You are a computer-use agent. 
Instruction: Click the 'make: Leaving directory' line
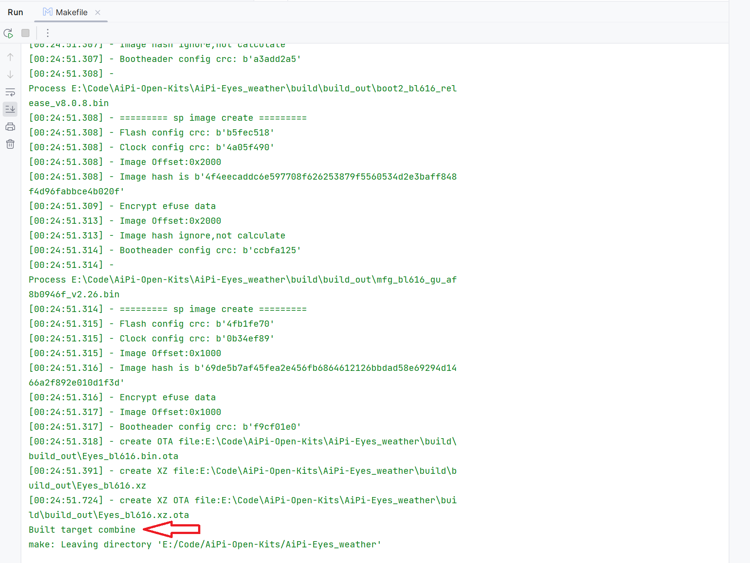[205, 544]
